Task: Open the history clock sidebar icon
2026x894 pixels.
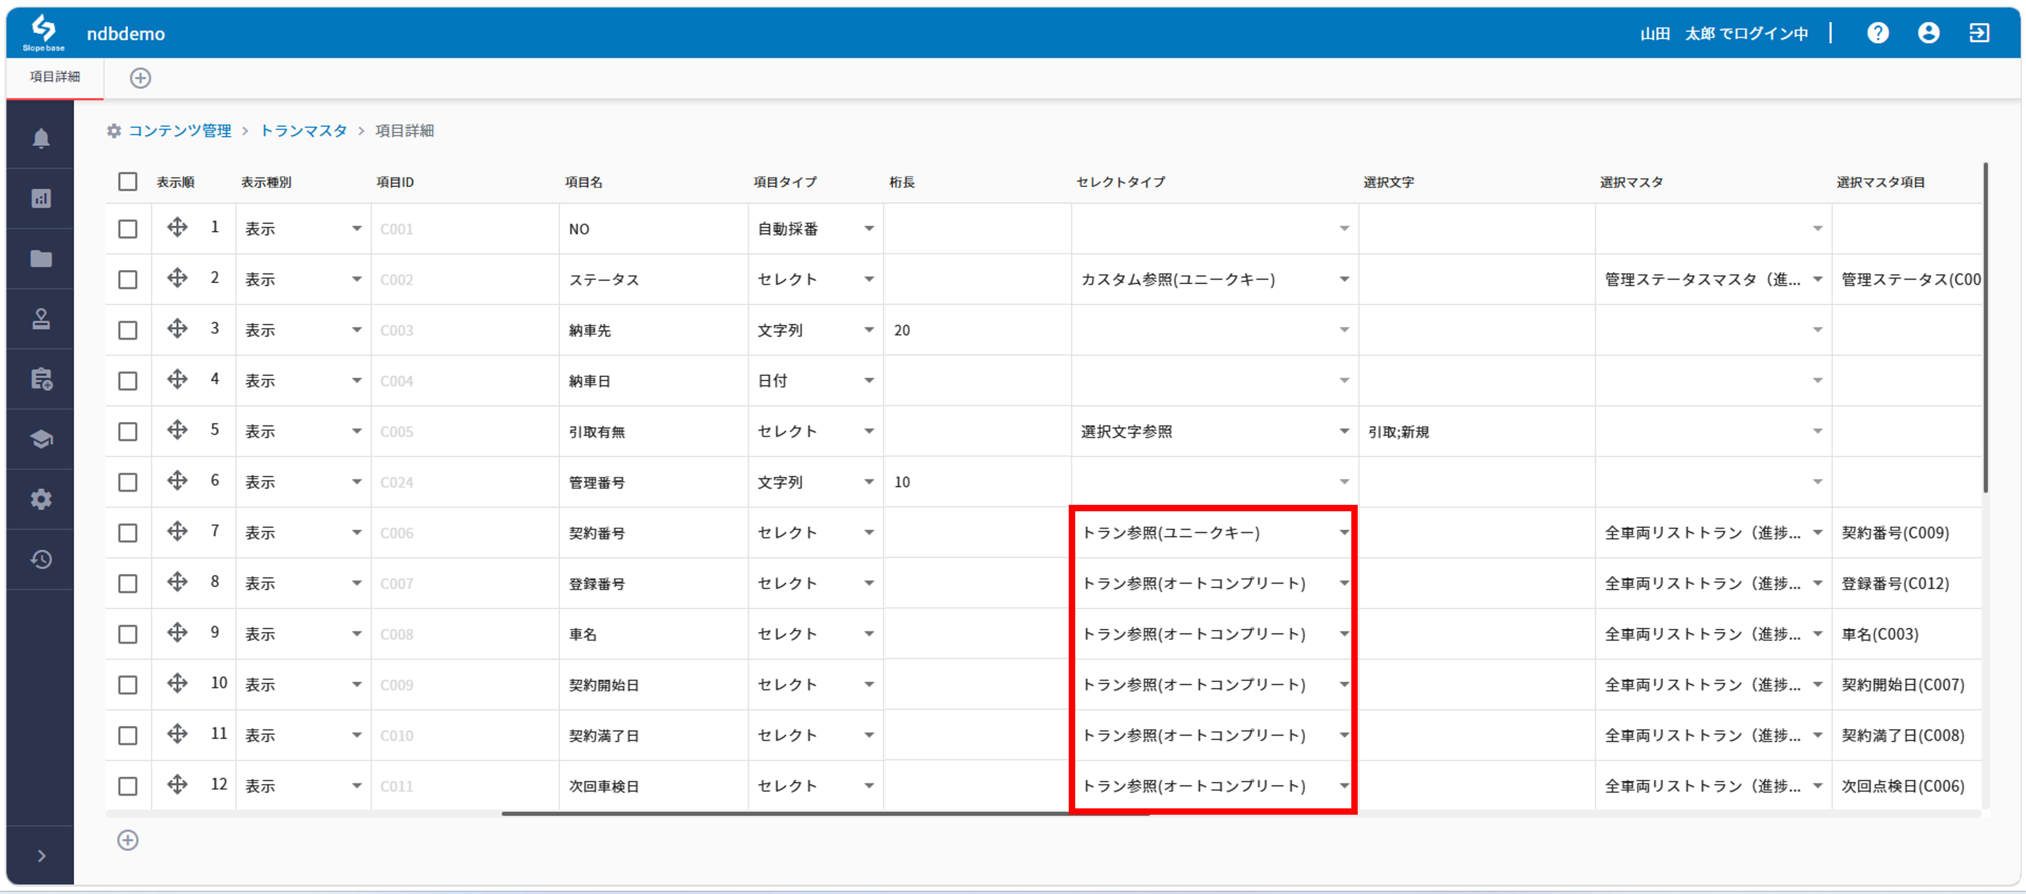Action: point(41,559)
